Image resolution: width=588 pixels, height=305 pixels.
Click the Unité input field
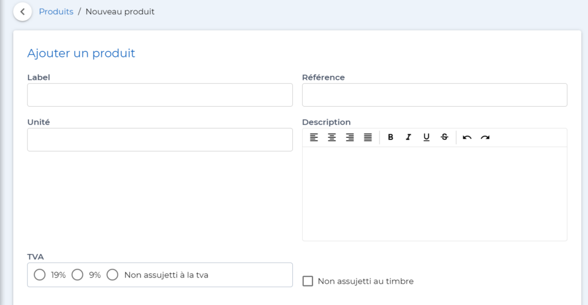160,140
